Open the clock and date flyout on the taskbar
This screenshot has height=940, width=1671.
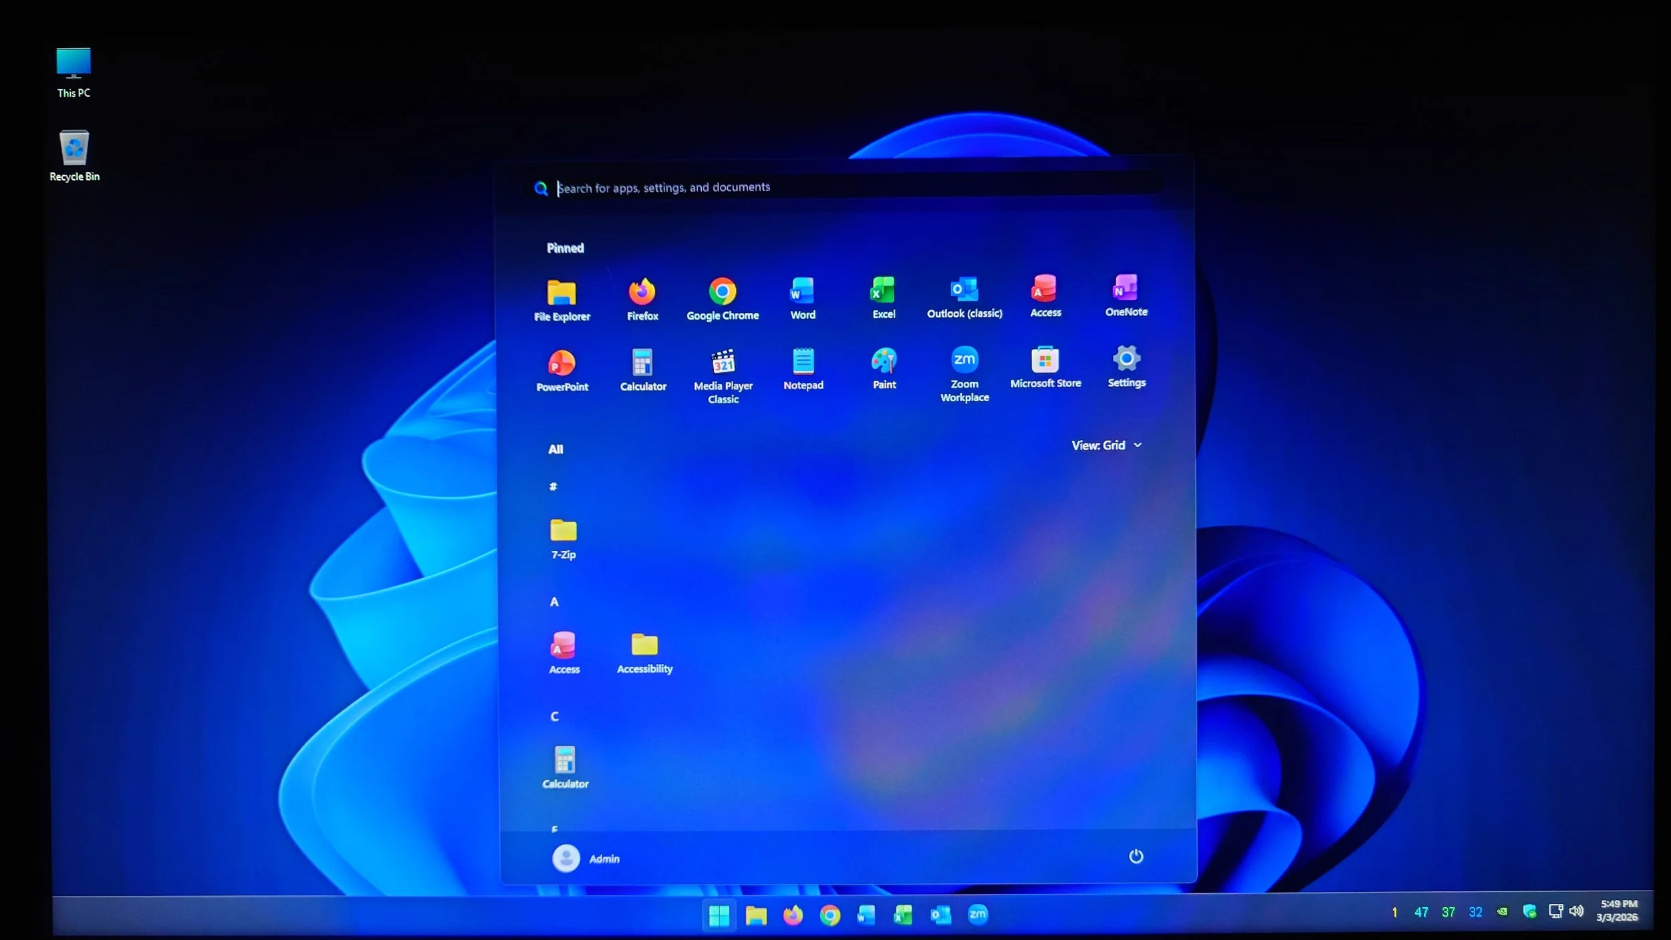click(x=1618, y=911)
